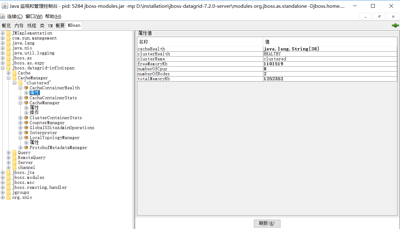This screenshot has width=400, height=229.
Task: Click the freeMemoryKb value 1101519
Action: pyautogui.click(x=330, y=64)
